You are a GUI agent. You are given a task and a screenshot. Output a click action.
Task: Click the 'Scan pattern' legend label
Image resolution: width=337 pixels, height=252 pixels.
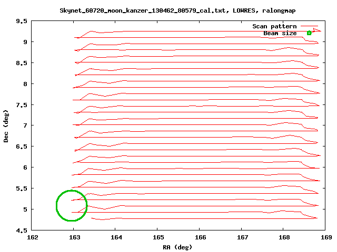click(x=274, y=26)
